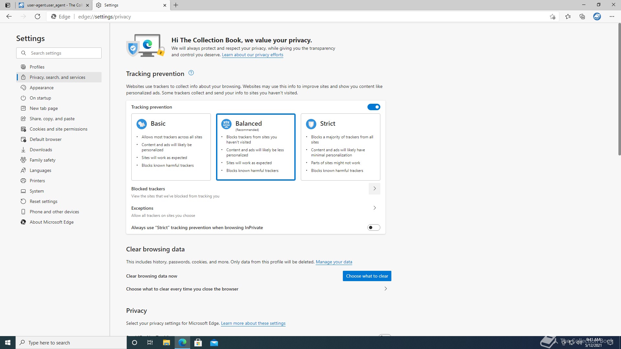The image size is (621, 349).
Task: Open Family safety settings
Action: (59, 160)
